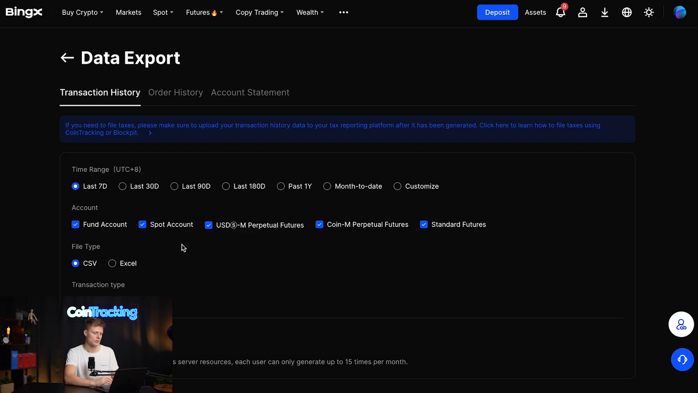The height and width of the screenshot is (393, 698).
Task: Select the Last 30D time range
Action: (123, 186)
